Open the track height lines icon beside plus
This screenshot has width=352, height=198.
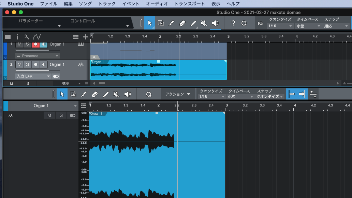pyautogui.click(x=76, y=37)
